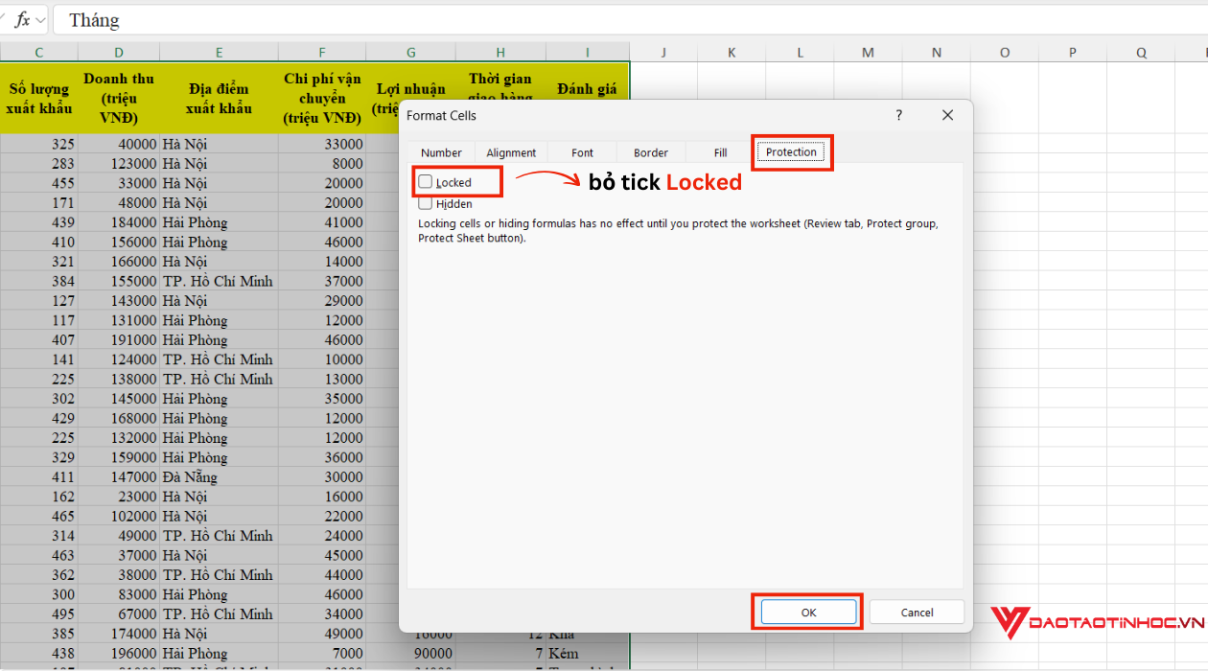Open the Alignment tab
Viewport: 1208px width, 671px height.
point(511,152)
